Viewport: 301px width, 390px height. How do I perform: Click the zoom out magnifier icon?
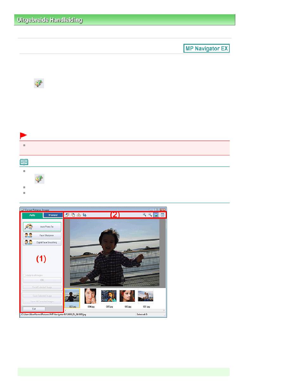(x=150, y=215)
